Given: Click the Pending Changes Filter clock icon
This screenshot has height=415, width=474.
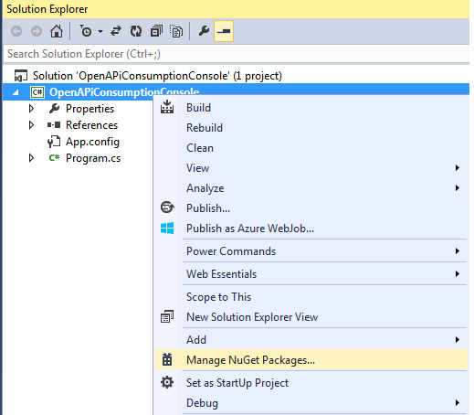Looking at the screenshot, I should click(86, 31).
